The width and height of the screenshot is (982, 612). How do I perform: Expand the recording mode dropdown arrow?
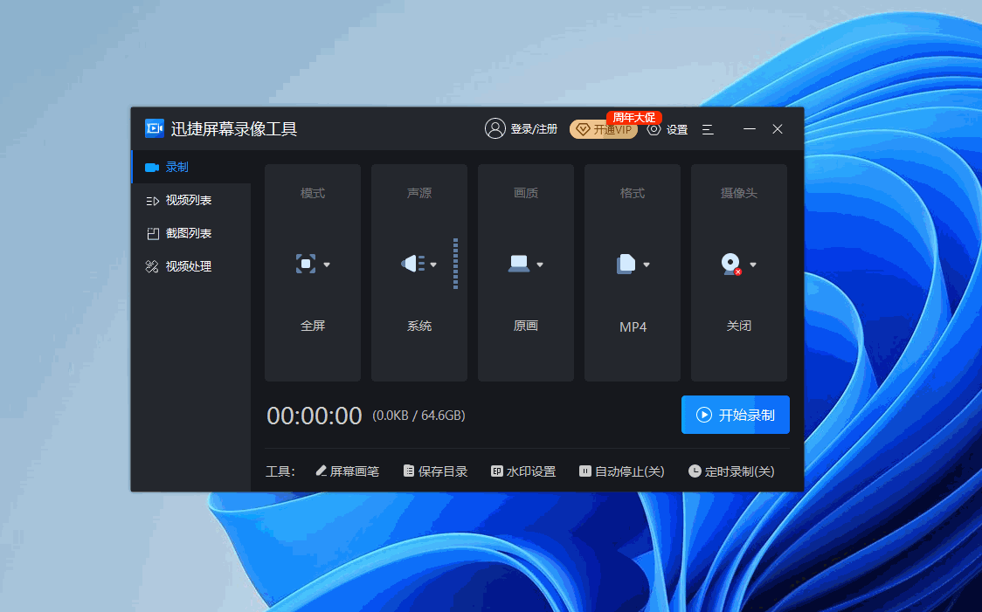(x=327, y=265)
